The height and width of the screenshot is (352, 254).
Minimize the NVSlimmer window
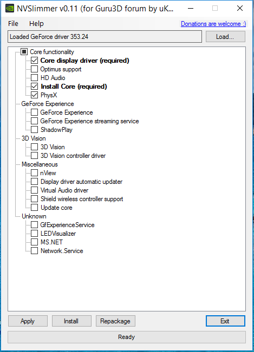tap(191, 9)
